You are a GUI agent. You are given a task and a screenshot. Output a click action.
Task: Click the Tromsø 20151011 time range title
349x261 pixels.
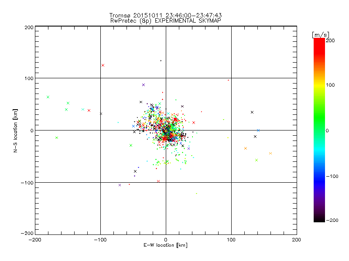(166, 15)
